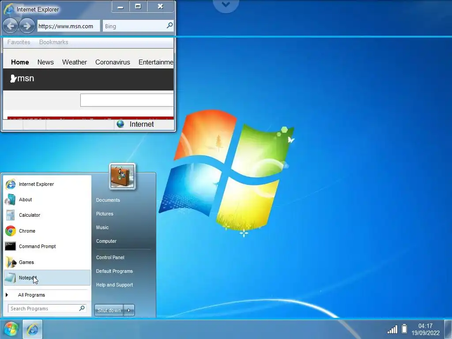This screenshot has height=339, width=452.
Task: Click Internet Explorer taskbar button
Action: [x=32, y=329]
